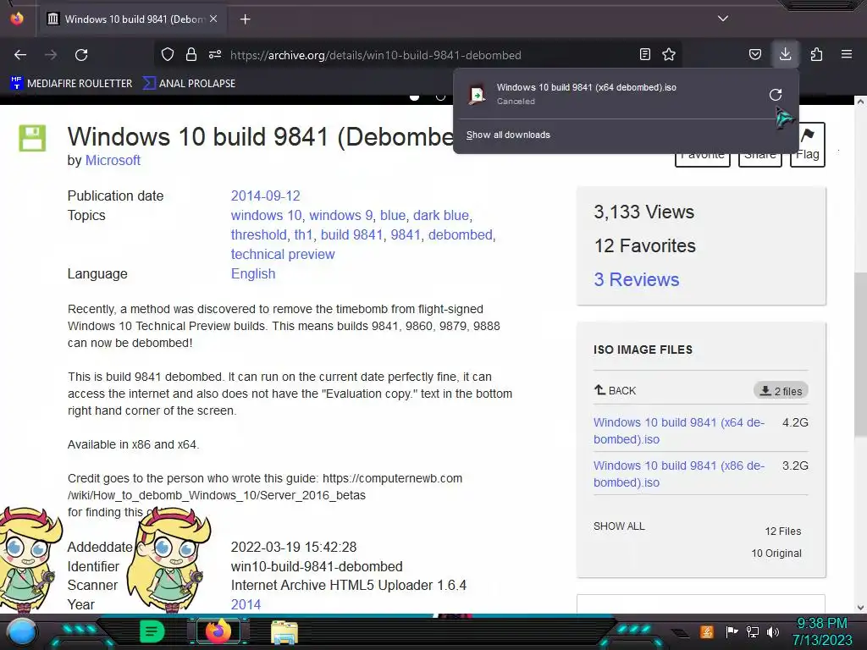Click the archive.org URL address field
This screenshot has height=650, width=867.
point(376,55)
